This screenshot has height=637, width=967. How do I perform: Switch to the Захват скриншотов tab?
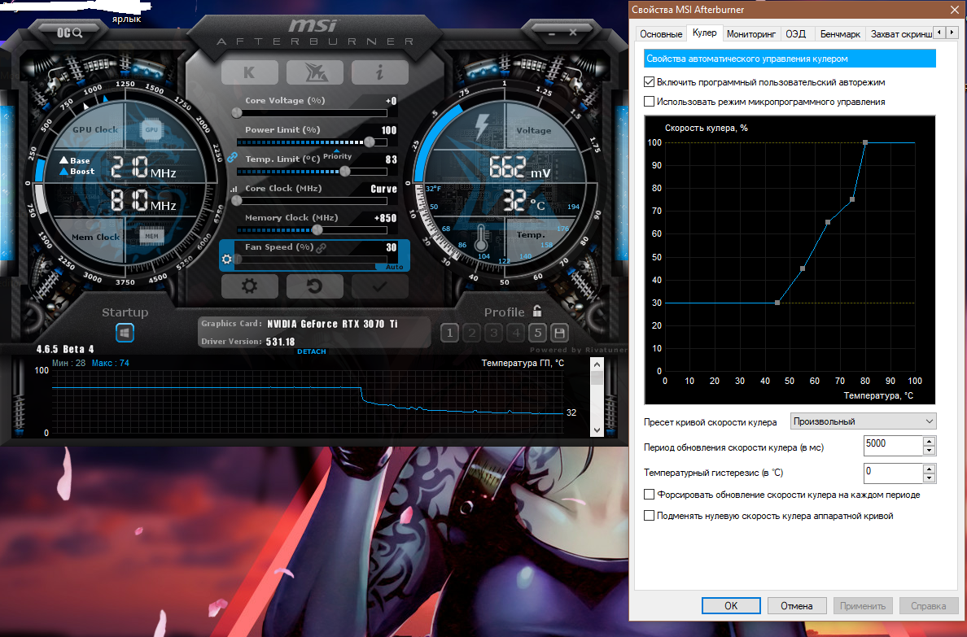coord(900,34)
